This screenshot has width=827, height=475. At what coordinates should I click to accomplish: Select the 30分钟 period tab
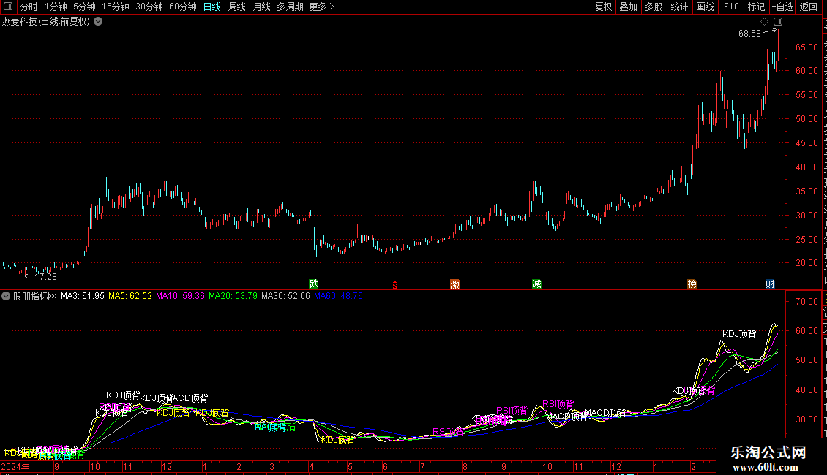coord(149,7)
